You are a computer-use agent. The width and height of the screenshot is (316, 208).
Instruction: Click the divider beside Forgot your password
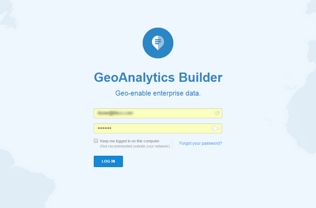[172, 143]
